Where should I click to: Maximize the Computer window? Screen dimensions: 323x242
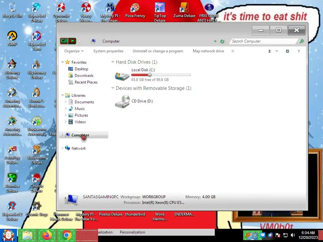(x=279, y=30)
